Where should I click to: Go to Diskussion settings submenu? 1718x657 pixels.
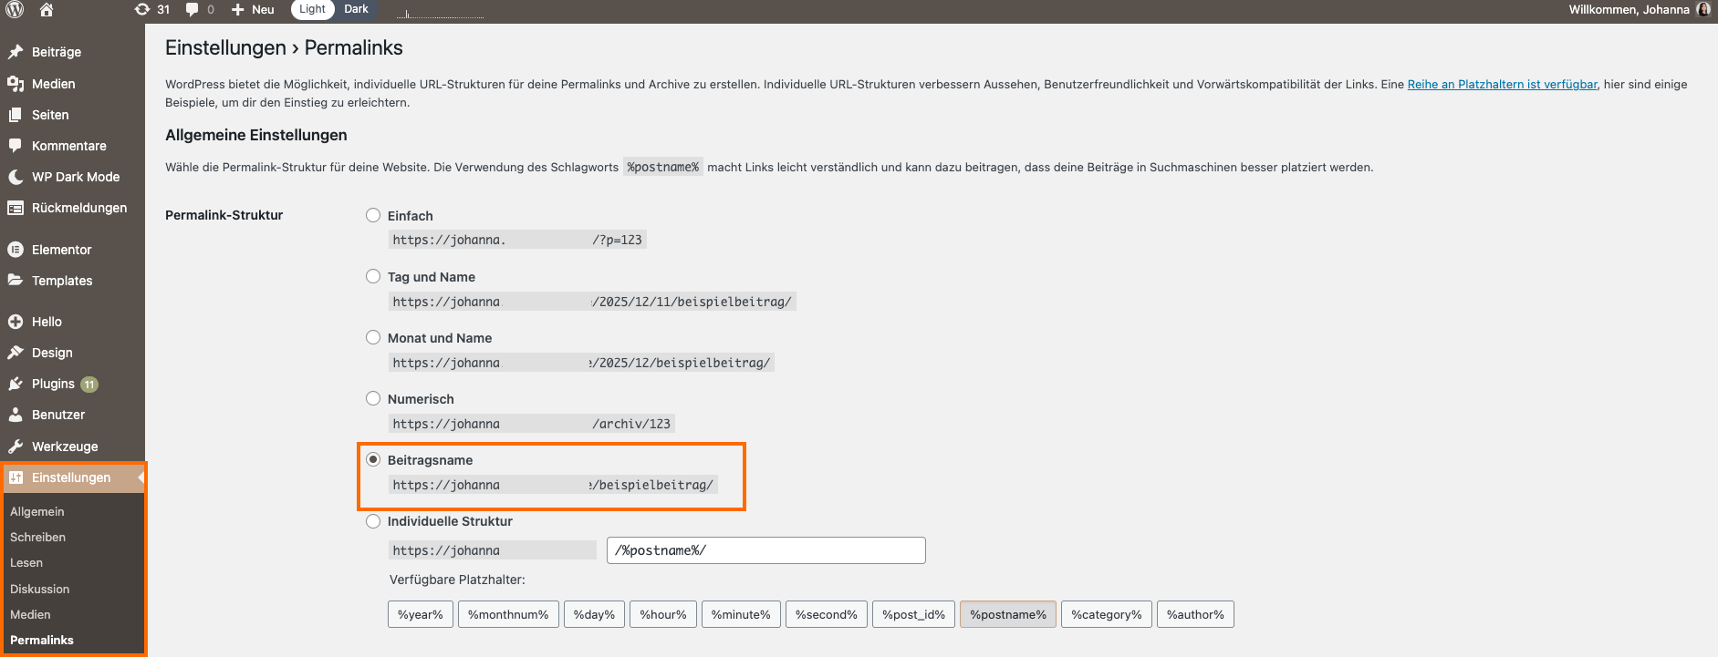click(x=40, y=590)
